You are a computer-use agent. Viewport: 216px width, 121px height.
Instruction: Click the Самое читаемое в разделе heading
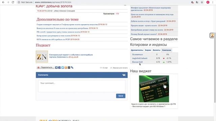click(x=154, y=39)
